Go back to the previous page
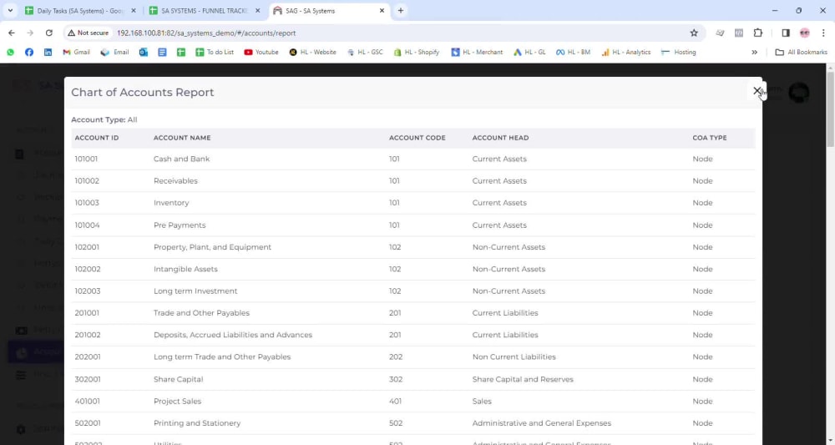The image size is (835, 445). (12, 33)
